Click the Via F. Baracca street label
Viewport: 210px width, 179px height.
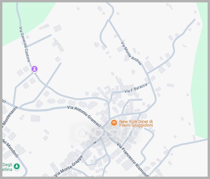click(136, 88)
